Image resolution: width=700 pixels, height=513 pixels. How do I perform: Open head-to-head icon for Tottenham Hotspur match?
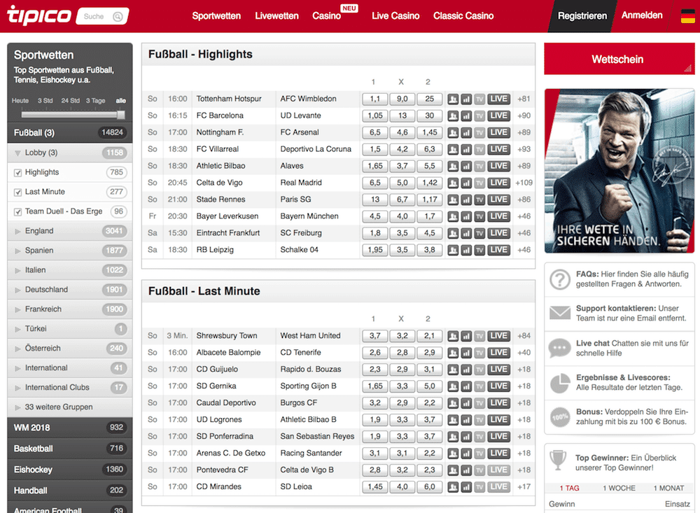(453, 99)
